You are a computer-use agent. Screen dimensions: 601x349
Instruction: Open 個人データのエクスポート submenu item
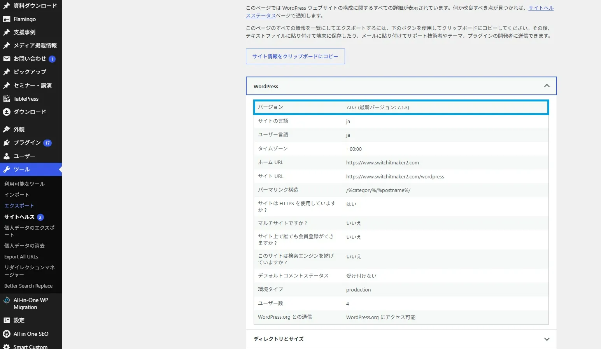[30, 231]
